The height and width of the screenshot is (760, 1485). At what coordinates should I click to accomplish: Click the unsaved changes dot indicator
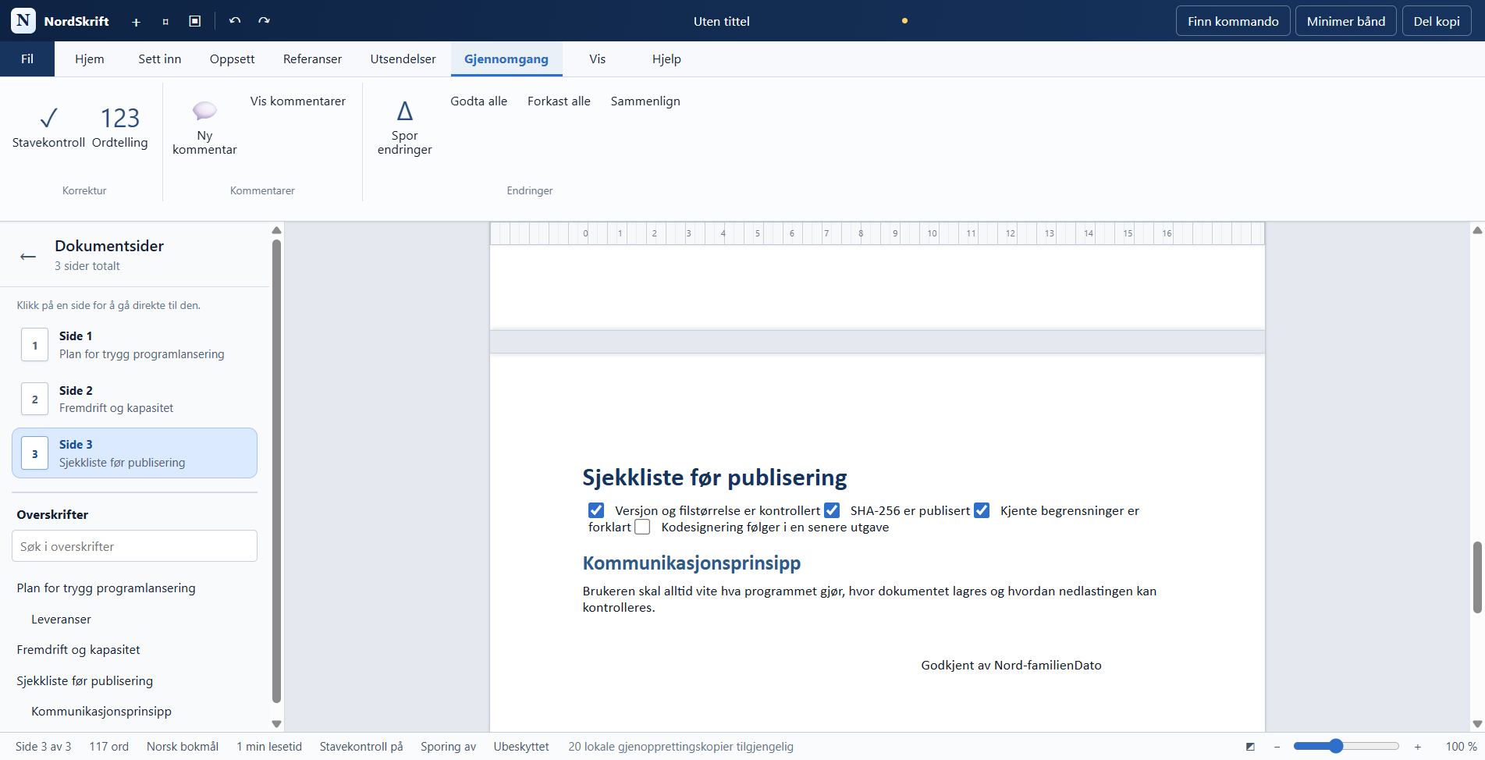(x=904, y=21)
